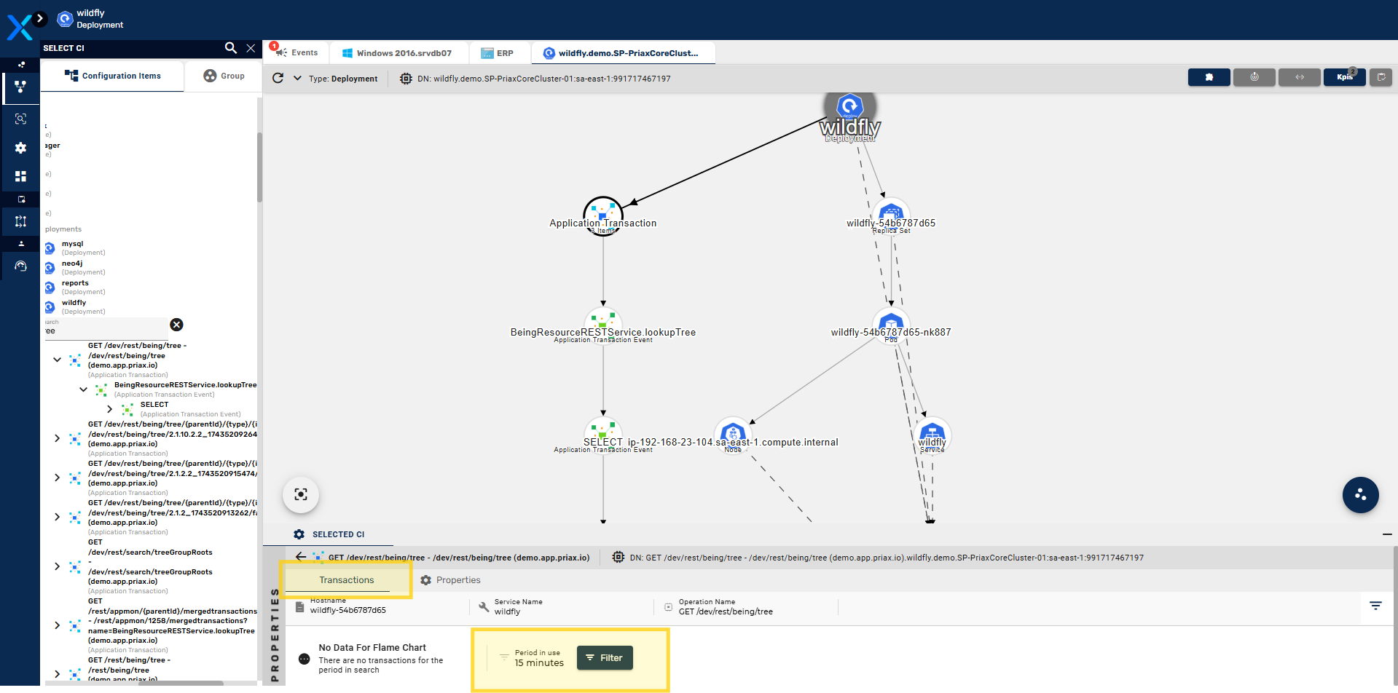This screenshot has height=693, width=1398.
Task: Open the search magnifier in SELECT CI
Action: coord(231,48)
